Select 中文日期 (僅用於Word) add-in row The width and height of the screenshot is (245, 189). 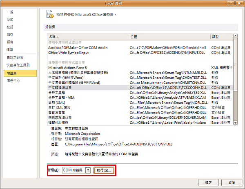click(140, 78)
